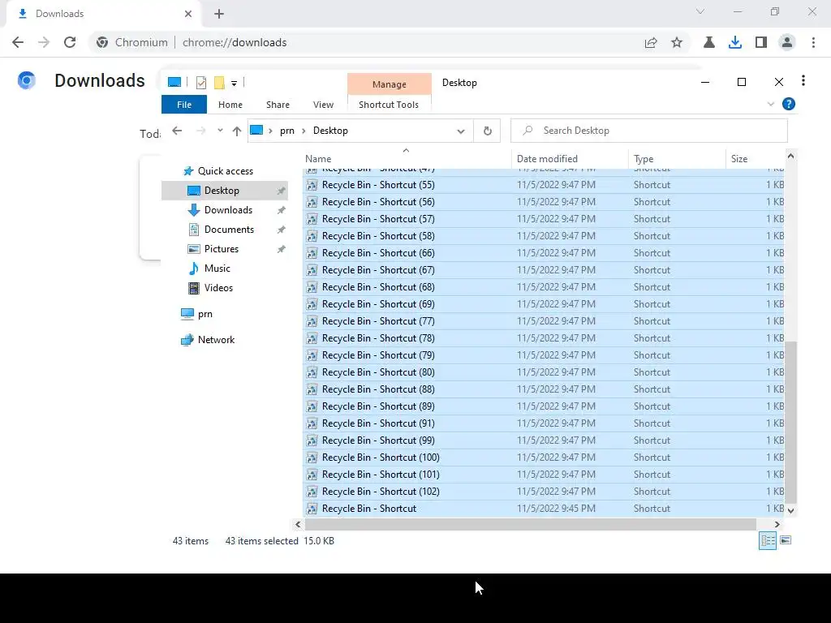Go up one folder level in Explorer
The width and height of the screenshot is (831, 623).
click(236, 131)
